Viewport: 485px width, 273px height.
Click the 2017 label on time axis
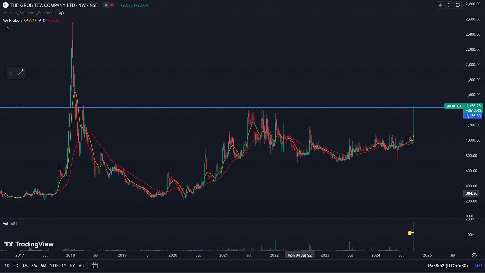(20, 255)
